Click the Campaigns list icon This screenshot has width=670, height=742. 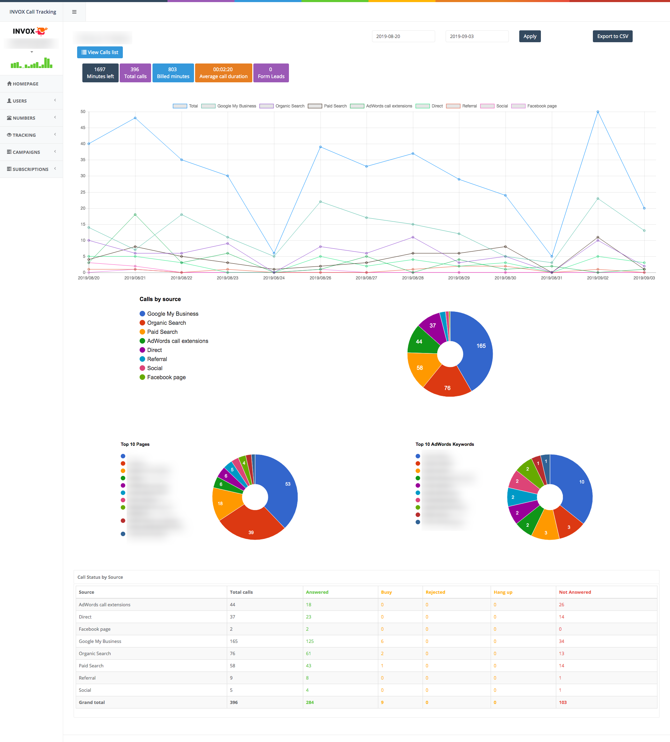9,152
